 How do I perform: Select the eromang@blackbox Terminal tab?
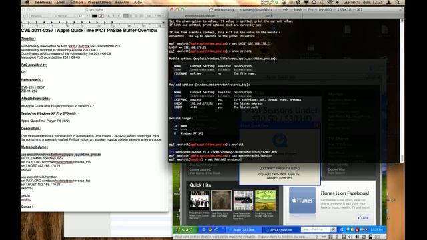click(201, 16)
